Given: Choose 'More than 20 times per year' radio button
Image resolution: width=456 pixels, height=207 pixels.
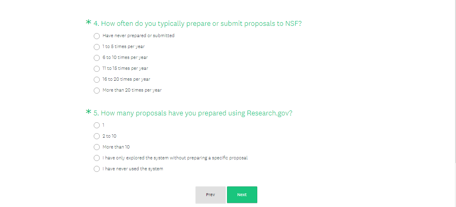Looking at the screenshot, I should [x=97, y=90].
